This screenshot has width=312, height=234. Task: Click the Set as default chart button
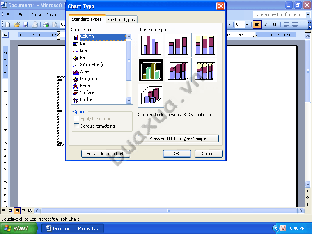[105, 154]
